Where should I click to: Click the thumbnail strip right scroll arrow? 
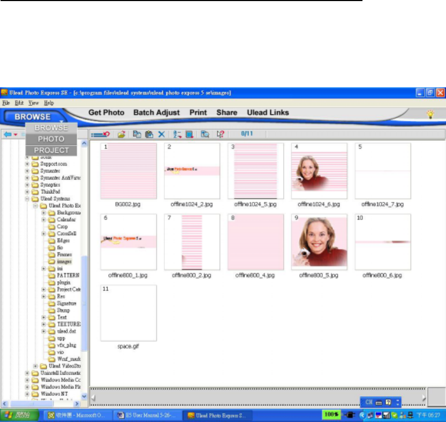tap(424, 397)
